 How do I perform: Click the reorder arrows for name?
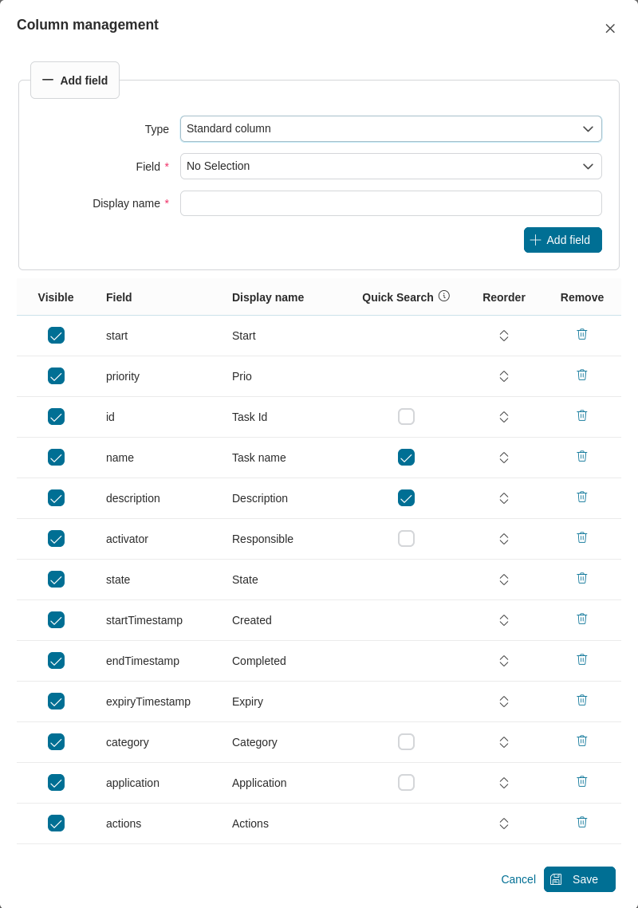click(x=504, y=457)
